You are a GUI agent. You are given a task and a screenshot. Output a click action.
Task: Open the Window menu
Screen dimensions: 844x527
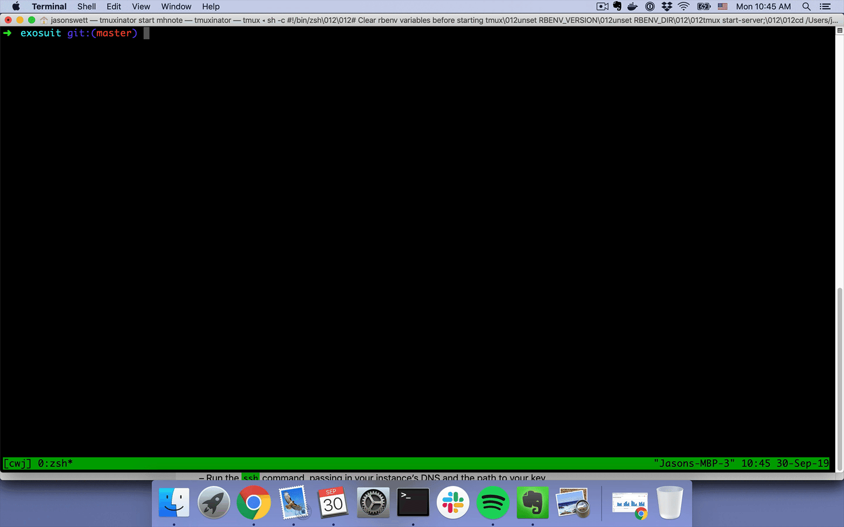click(x=176, y=6)
